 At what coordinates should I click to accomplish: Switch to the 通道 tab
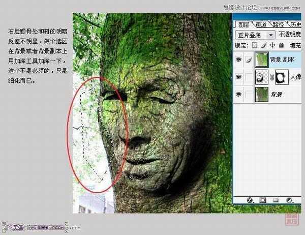(x=261, y=24)
